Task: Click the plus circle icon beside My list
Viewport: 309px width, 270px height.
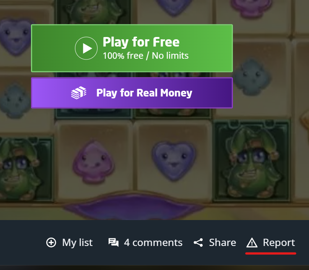Action: 51,242
